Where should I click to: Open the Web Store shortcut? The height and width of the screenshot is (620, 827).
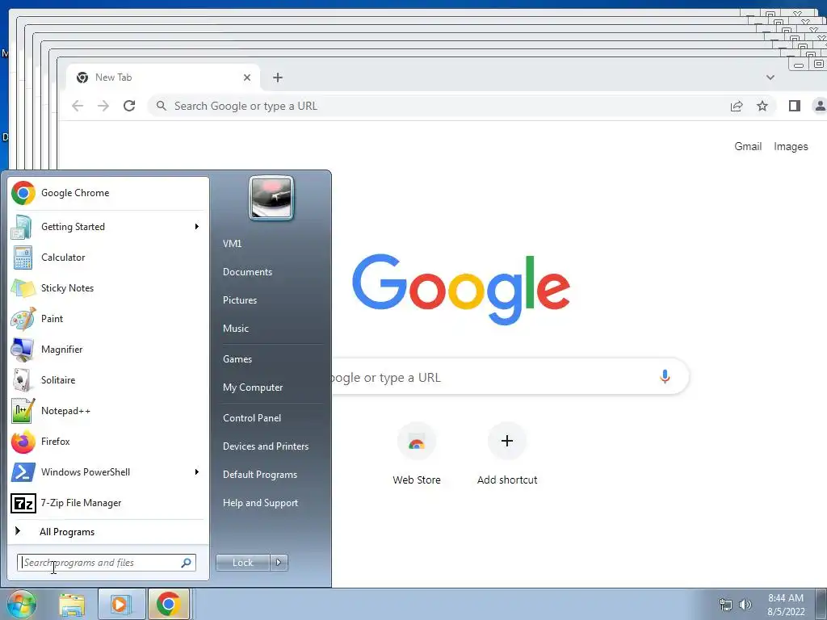417,455
